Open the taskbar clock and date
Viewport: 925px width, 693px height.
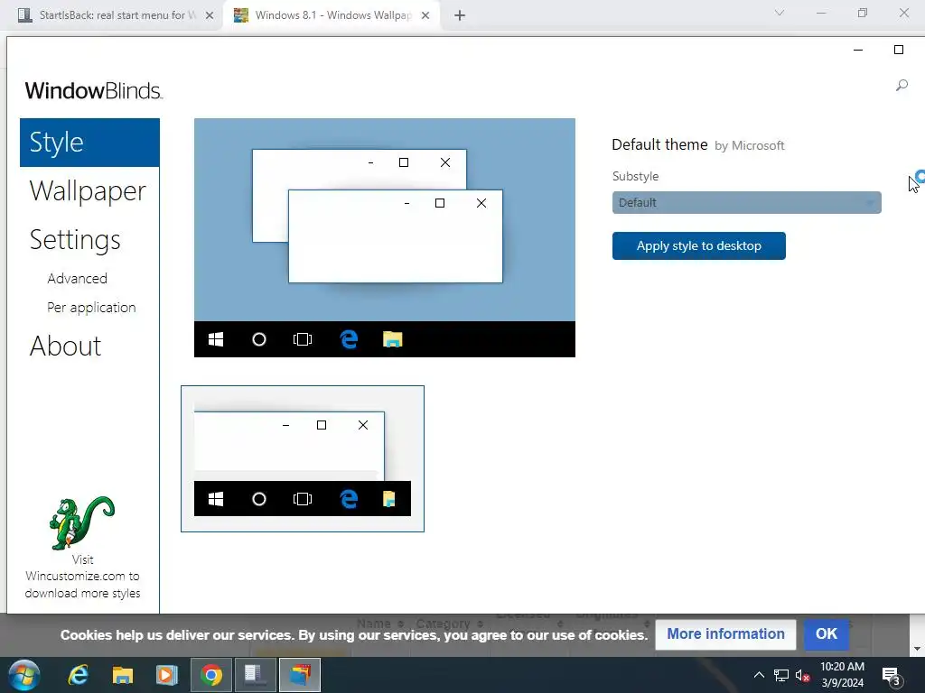(x=843, y=675)
